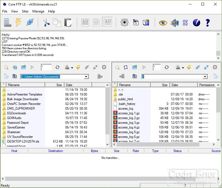Click the scheduler calendar icon
This screenshot has height=188, width=222.
[x=136, y=22]
